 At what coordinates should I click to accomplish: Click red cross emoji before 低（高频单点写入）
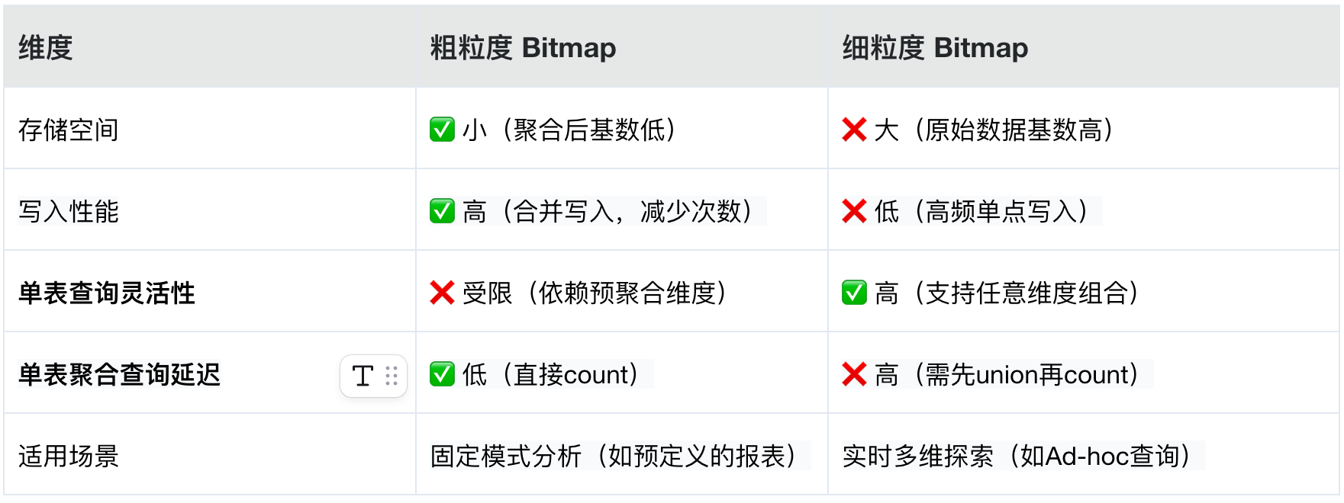point(854,211)
